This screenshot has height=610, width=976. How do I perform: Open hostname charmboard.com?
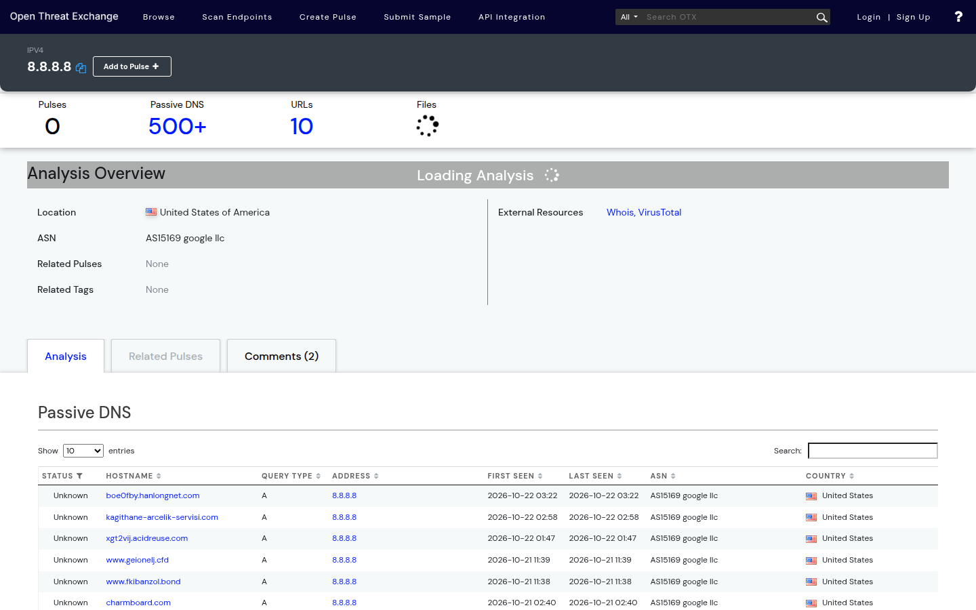click(138, 603)
